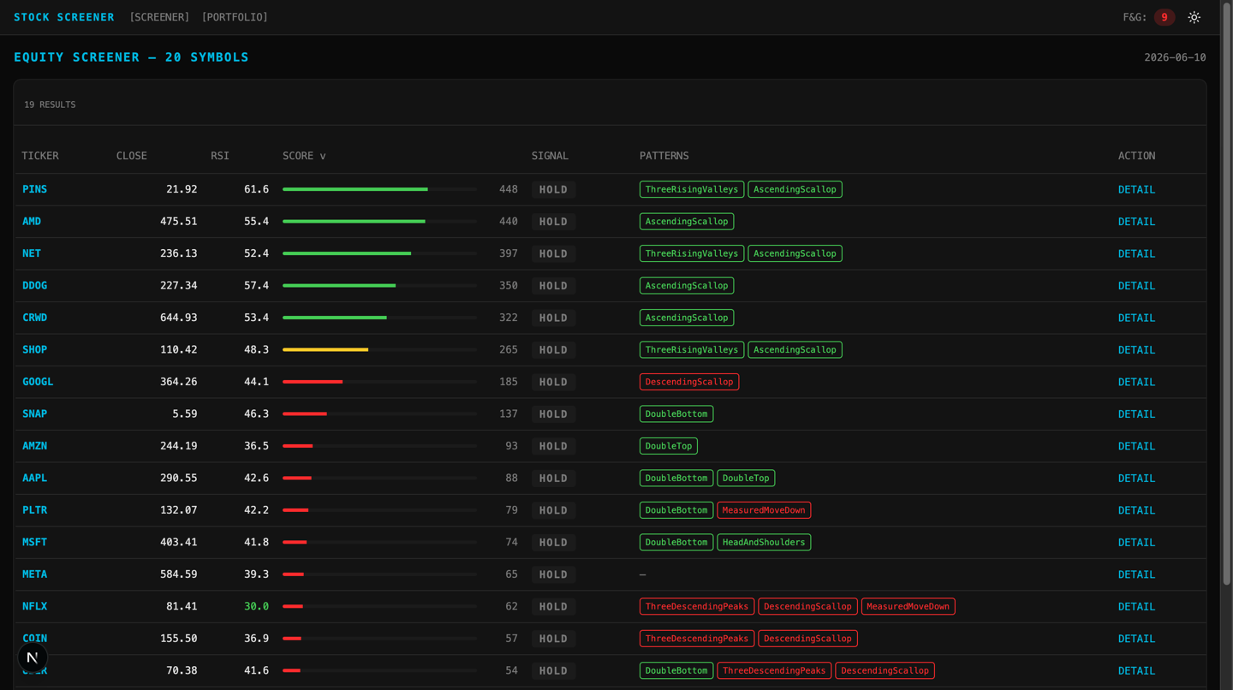Sort by the SIGNAL column header
Screen dimensions: 1233x690
pyautogui.click(x=550, y=156)
